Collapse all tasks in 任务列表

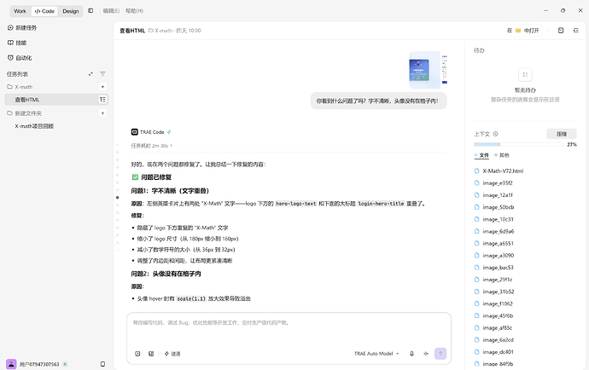click(x=90, y=74)
